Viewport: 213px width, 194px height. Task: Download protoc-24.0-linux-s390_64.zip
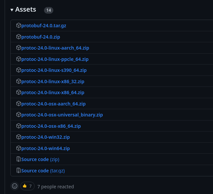click(54, 70)
